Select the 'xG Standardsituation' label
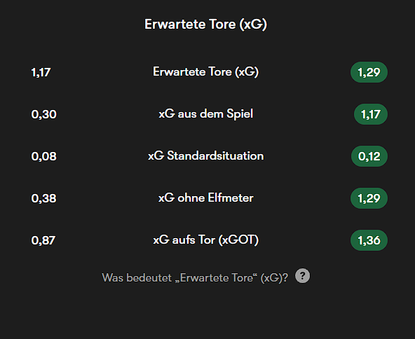 [x=205, y=155]
